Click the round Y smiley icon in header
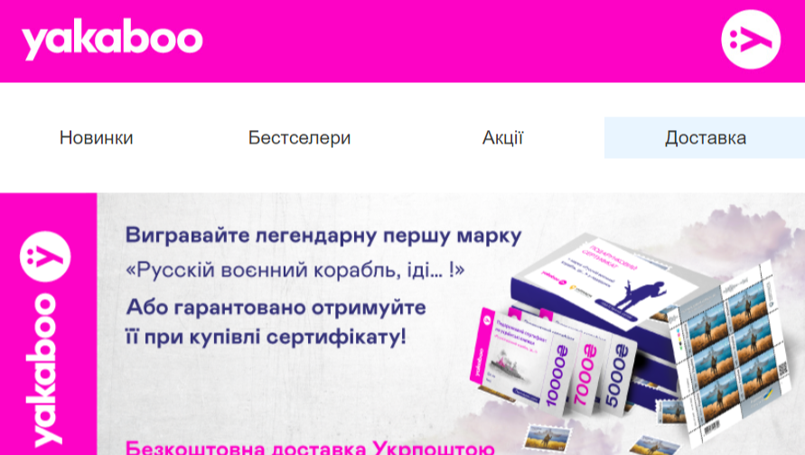The image size is (805, 455). pyautogui.click(x=751, y=40)
